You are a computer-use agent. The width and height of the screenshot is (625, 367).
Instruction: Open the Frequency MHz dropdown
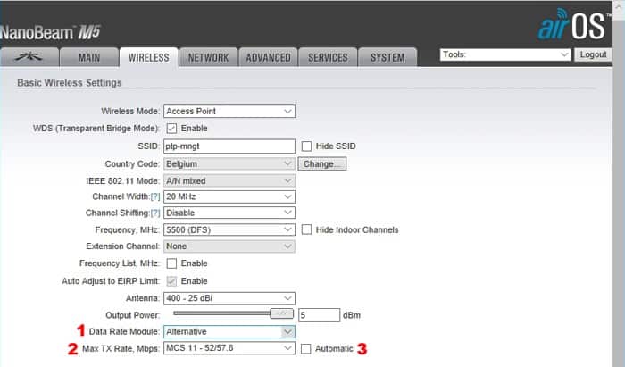[229, 229]
